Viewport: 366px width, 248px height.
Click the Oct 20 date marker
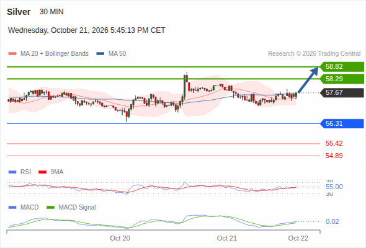[x=120, y=238]
